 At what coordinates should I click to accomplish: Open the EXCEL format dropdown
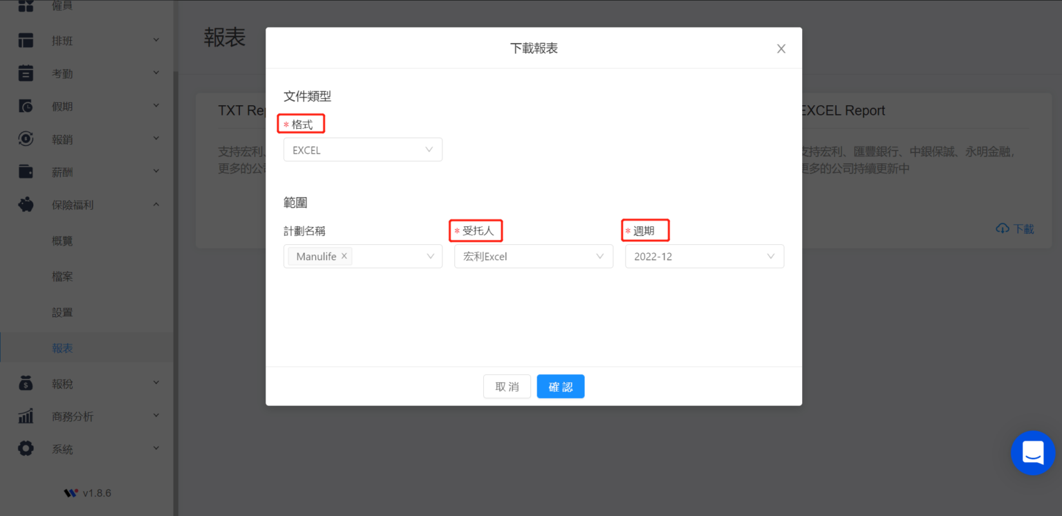pos(362,149)
